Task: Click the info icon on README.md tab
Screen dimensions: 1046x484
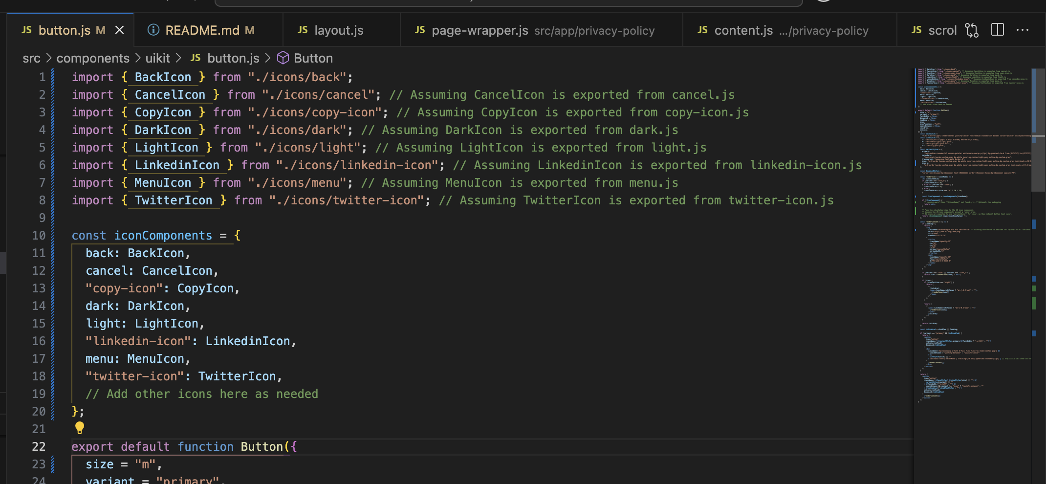Action: click(x=153, y=30)
